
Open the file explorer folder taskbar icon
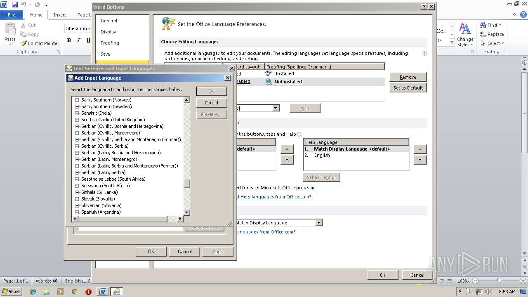pyautogui.click(x=47, y=292)
